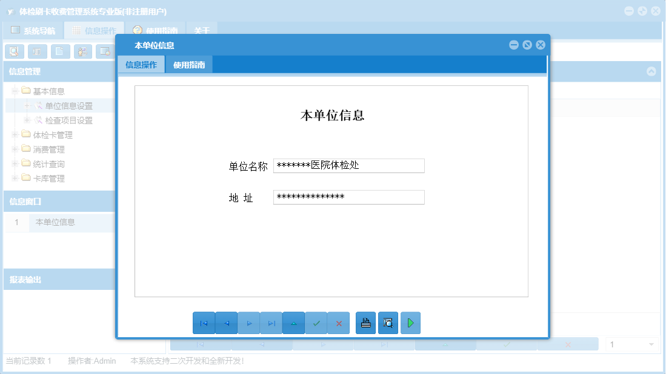Image resolution: width=666 pixels, height=374 pixels.
Task: Expand the 体检卡管理 tree node
Action: pyautogui.click(x=13, y=134)
